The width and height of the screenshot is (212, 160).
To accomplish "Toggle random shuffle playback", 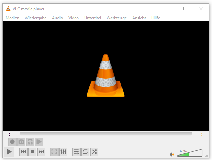I will coord(94,152).
